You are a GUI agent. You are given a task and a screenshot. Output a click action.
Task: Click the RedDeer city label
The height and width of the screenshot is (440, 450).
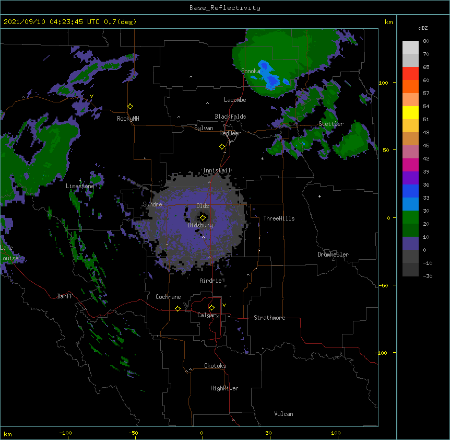pos(230,133)
